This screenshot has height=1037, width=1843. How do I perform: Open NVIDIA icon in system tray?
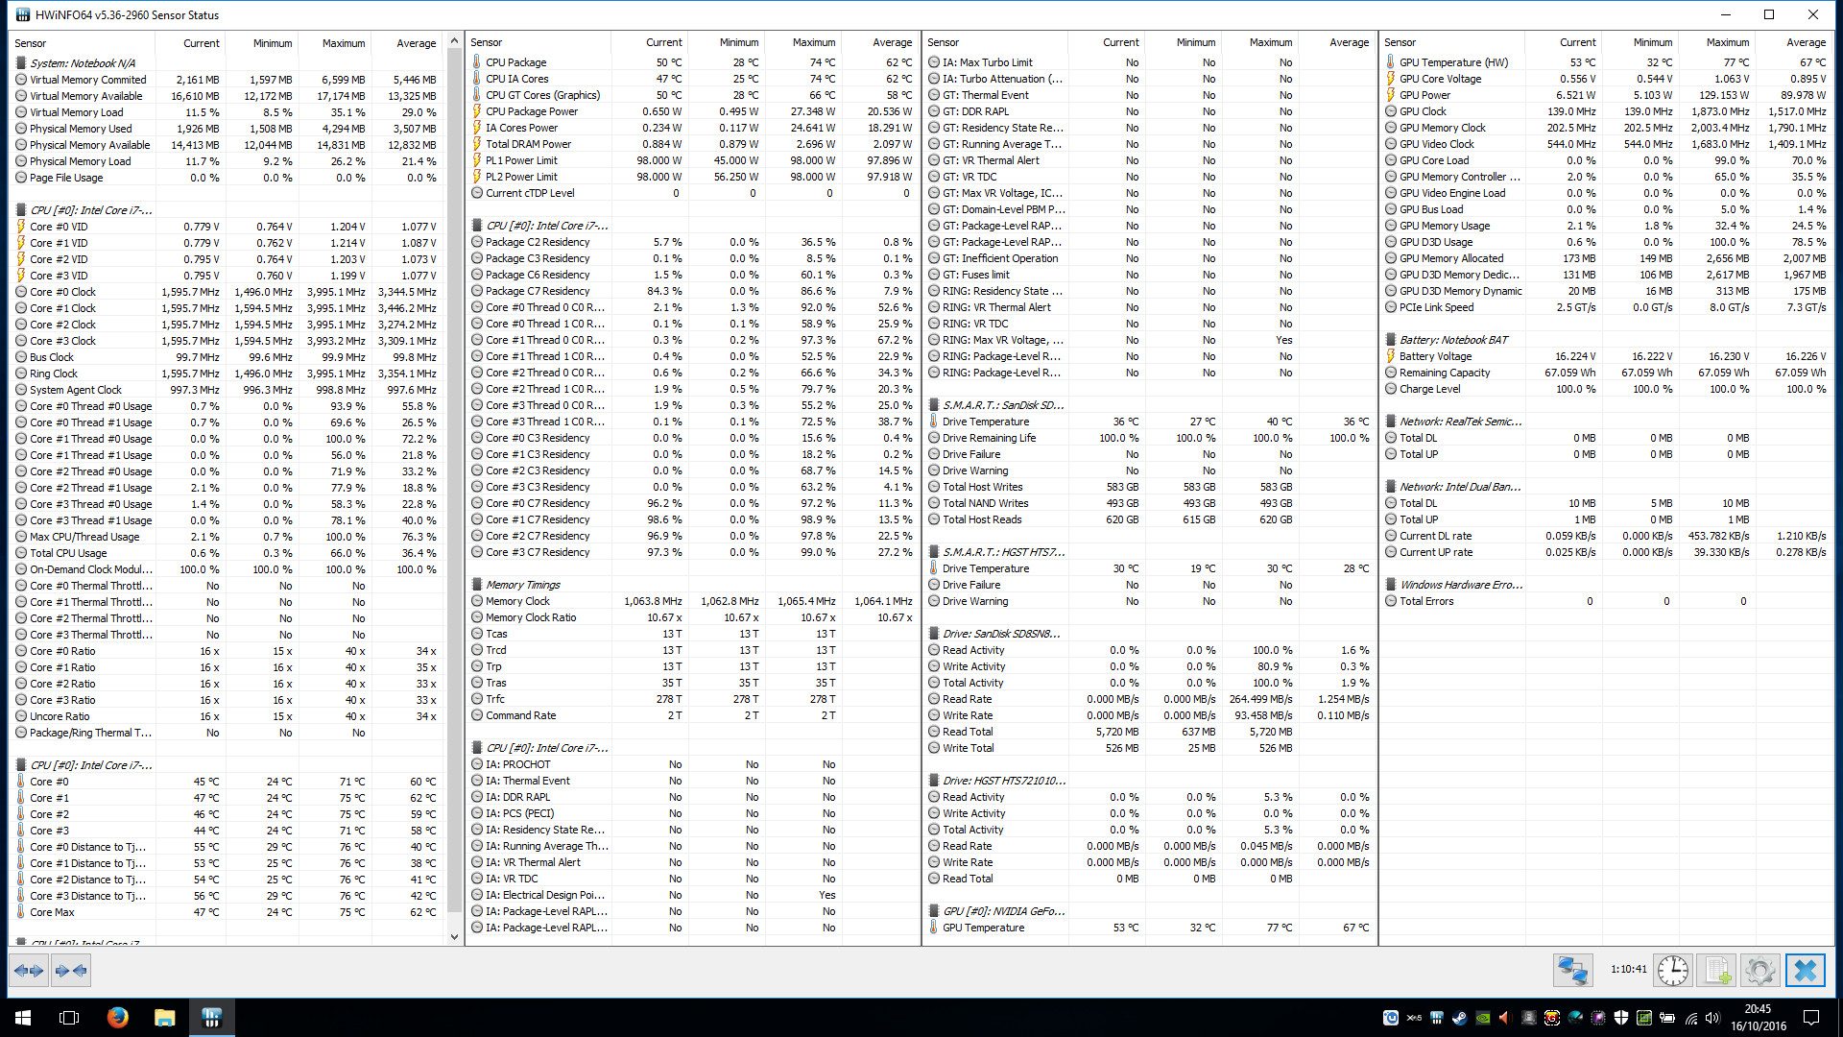coord(1483,1018)
